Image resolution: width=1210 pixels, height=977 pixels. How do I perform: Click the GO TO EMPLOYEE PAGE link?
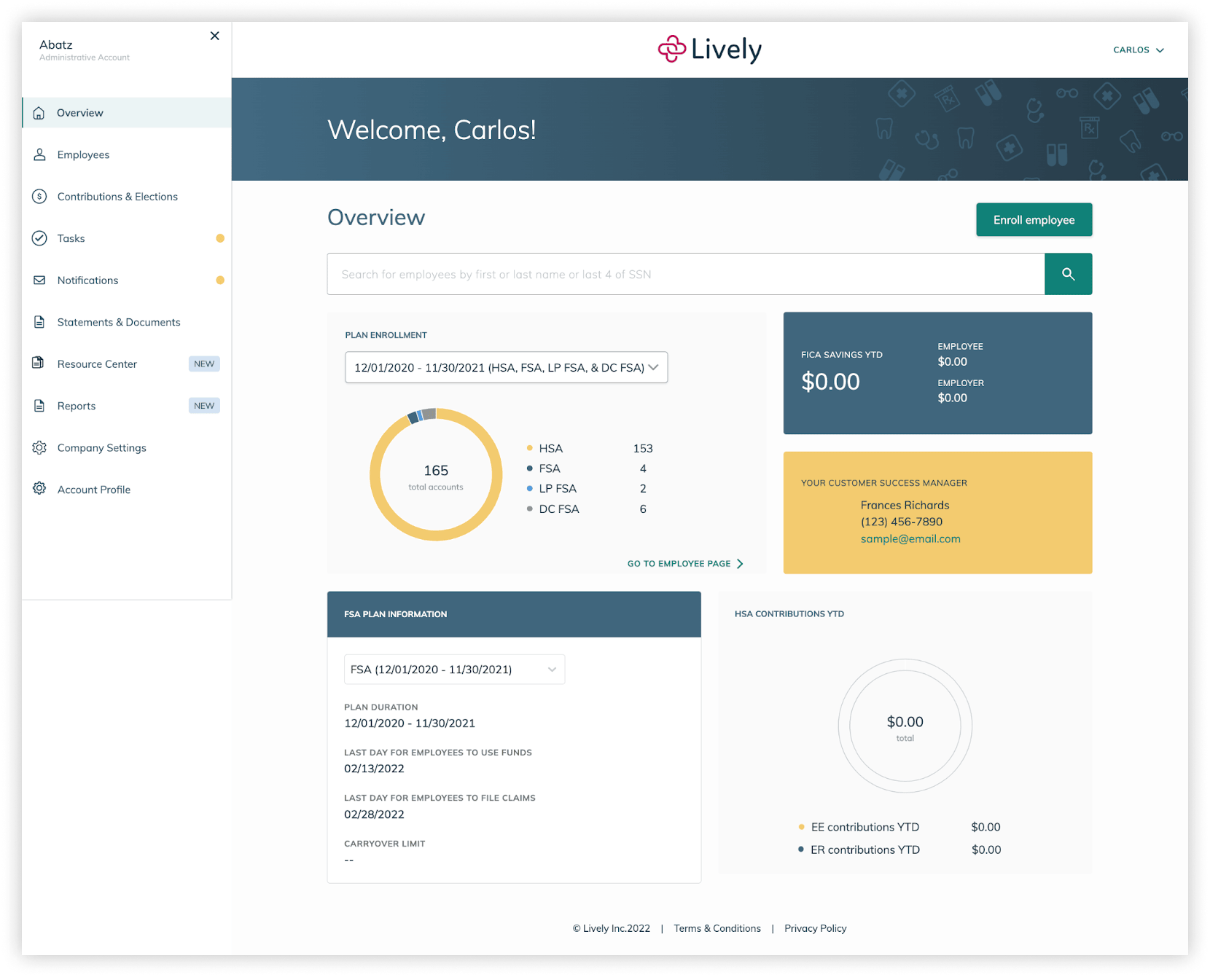(685, 564)
